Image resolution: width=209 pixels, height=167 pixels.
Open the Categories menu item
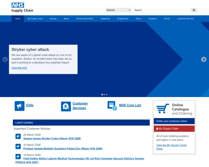coord(105,19)
